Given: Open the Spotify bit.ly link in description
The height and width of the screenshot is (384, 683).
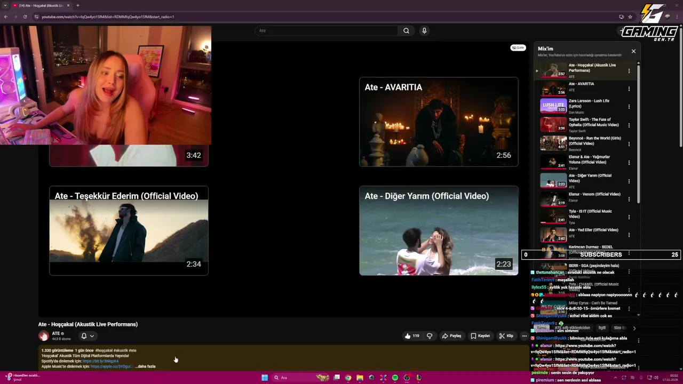Looking at the screenshot, I should tap(100, 361).
